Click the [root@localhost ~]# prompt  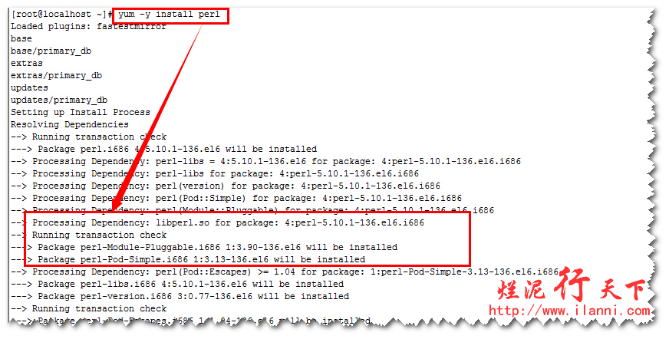pyautogui.click(x=61, y=15)
